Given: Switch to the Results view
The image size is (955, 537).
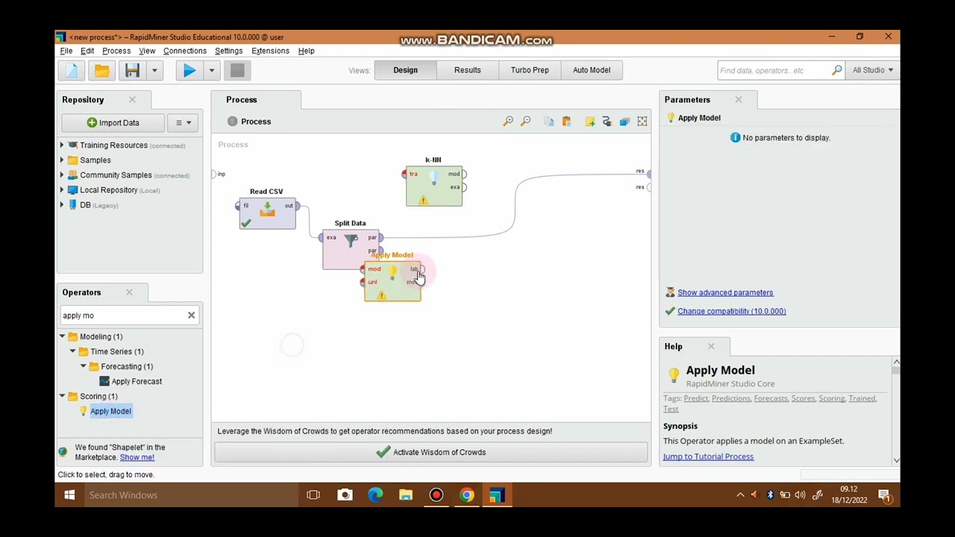Looking at the screenshot, I should [x=468, y=70].
